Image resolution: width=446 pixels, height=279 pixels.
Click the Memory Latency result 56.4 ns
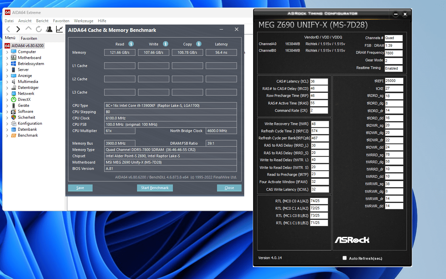[x=221, y=52]
